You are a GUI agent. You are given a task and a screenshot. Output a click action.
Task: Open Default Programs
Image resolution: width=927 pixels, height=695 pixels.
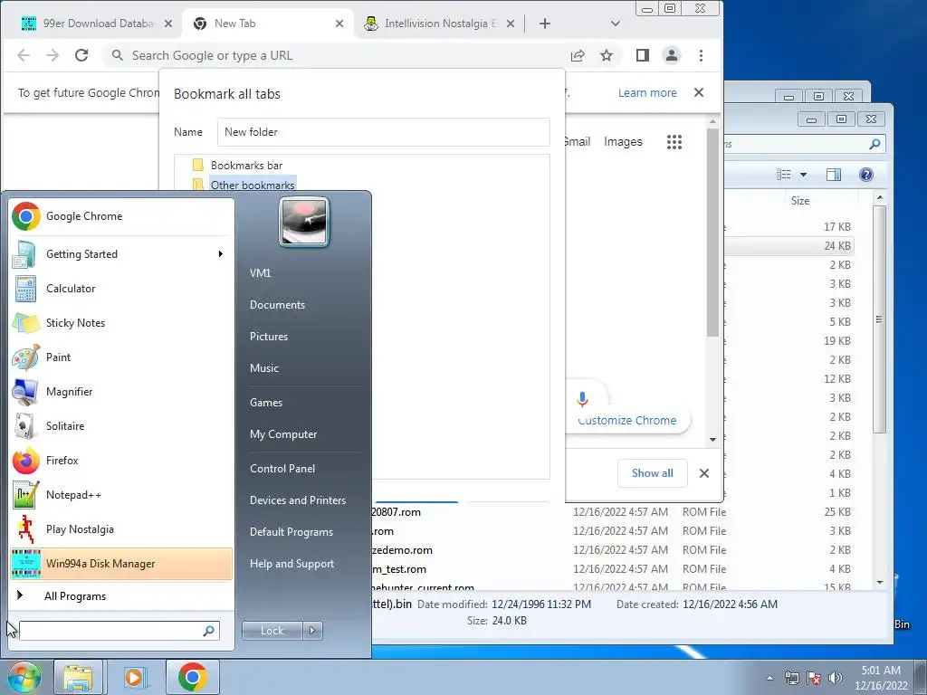pyautogui.click(x=291, y=532)
